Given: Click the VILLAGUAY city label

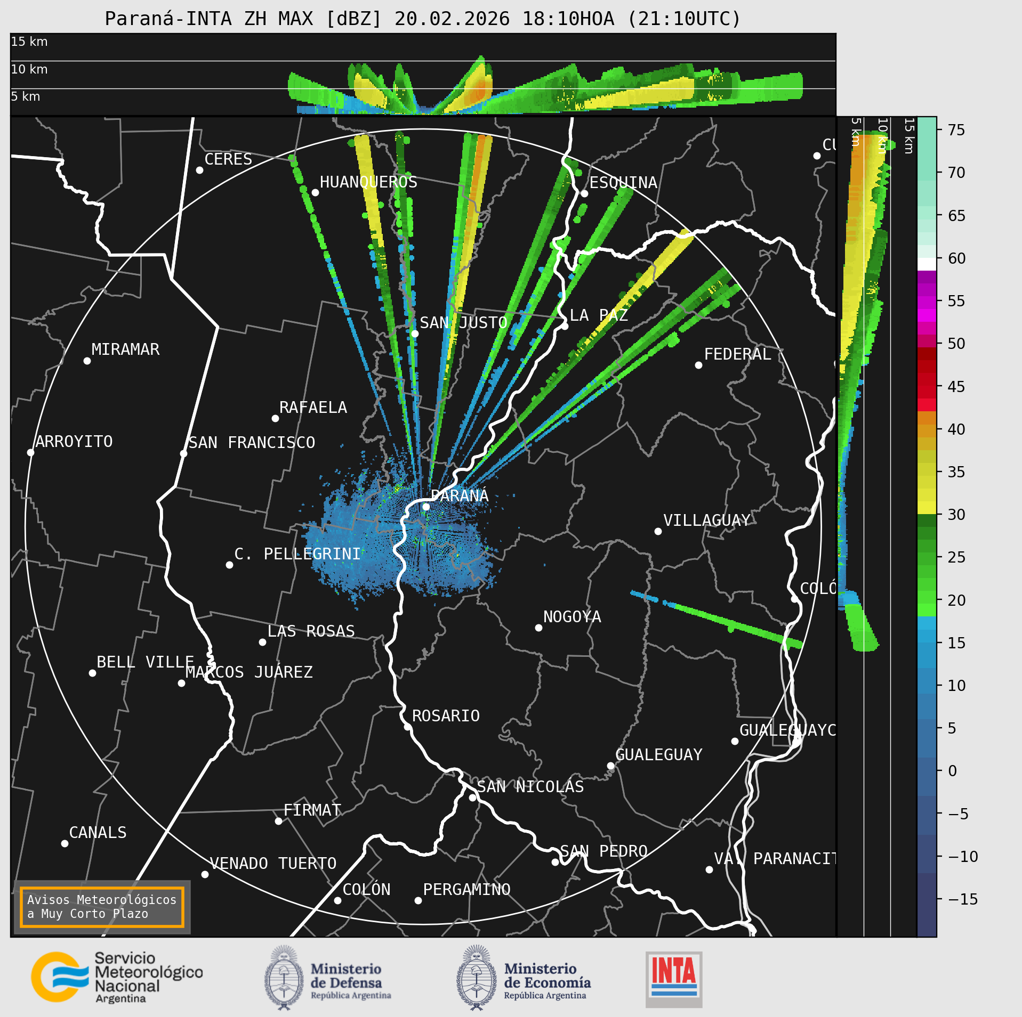Looking at the screenshot, I should click(x=707, y=520).
